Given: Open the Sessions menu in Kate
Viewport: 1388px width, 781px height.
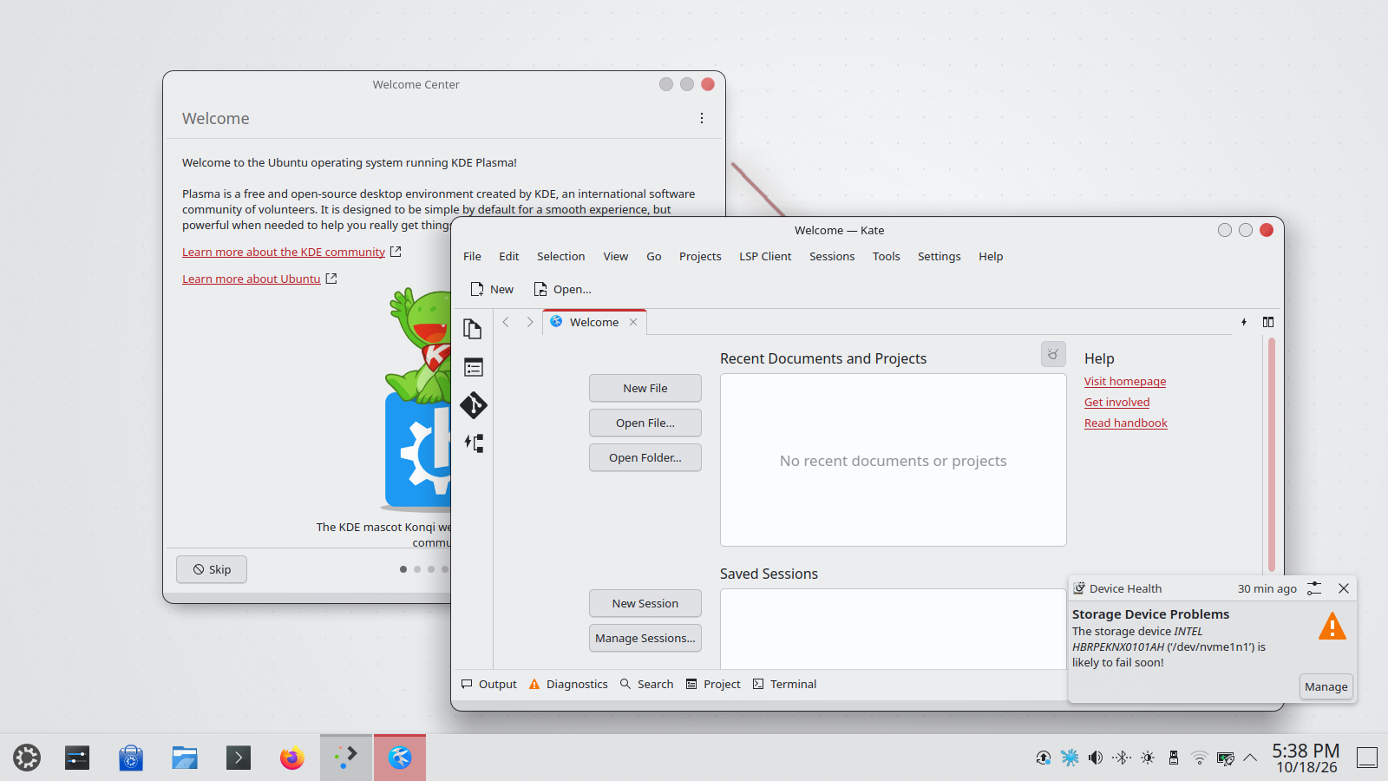Looking at the screenshot, I should [832, 256].
